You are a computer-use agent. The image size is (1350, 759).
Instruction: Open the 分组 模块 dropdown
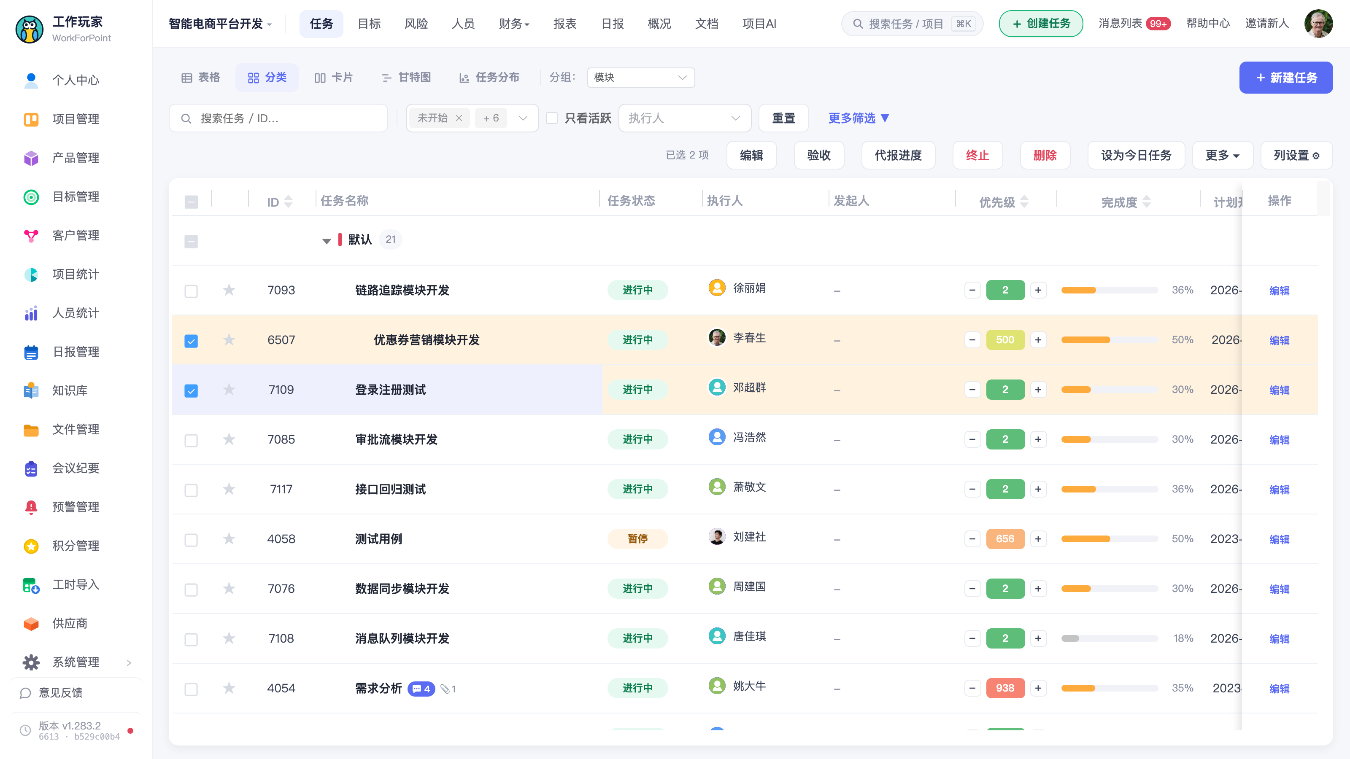pos(641,78)
